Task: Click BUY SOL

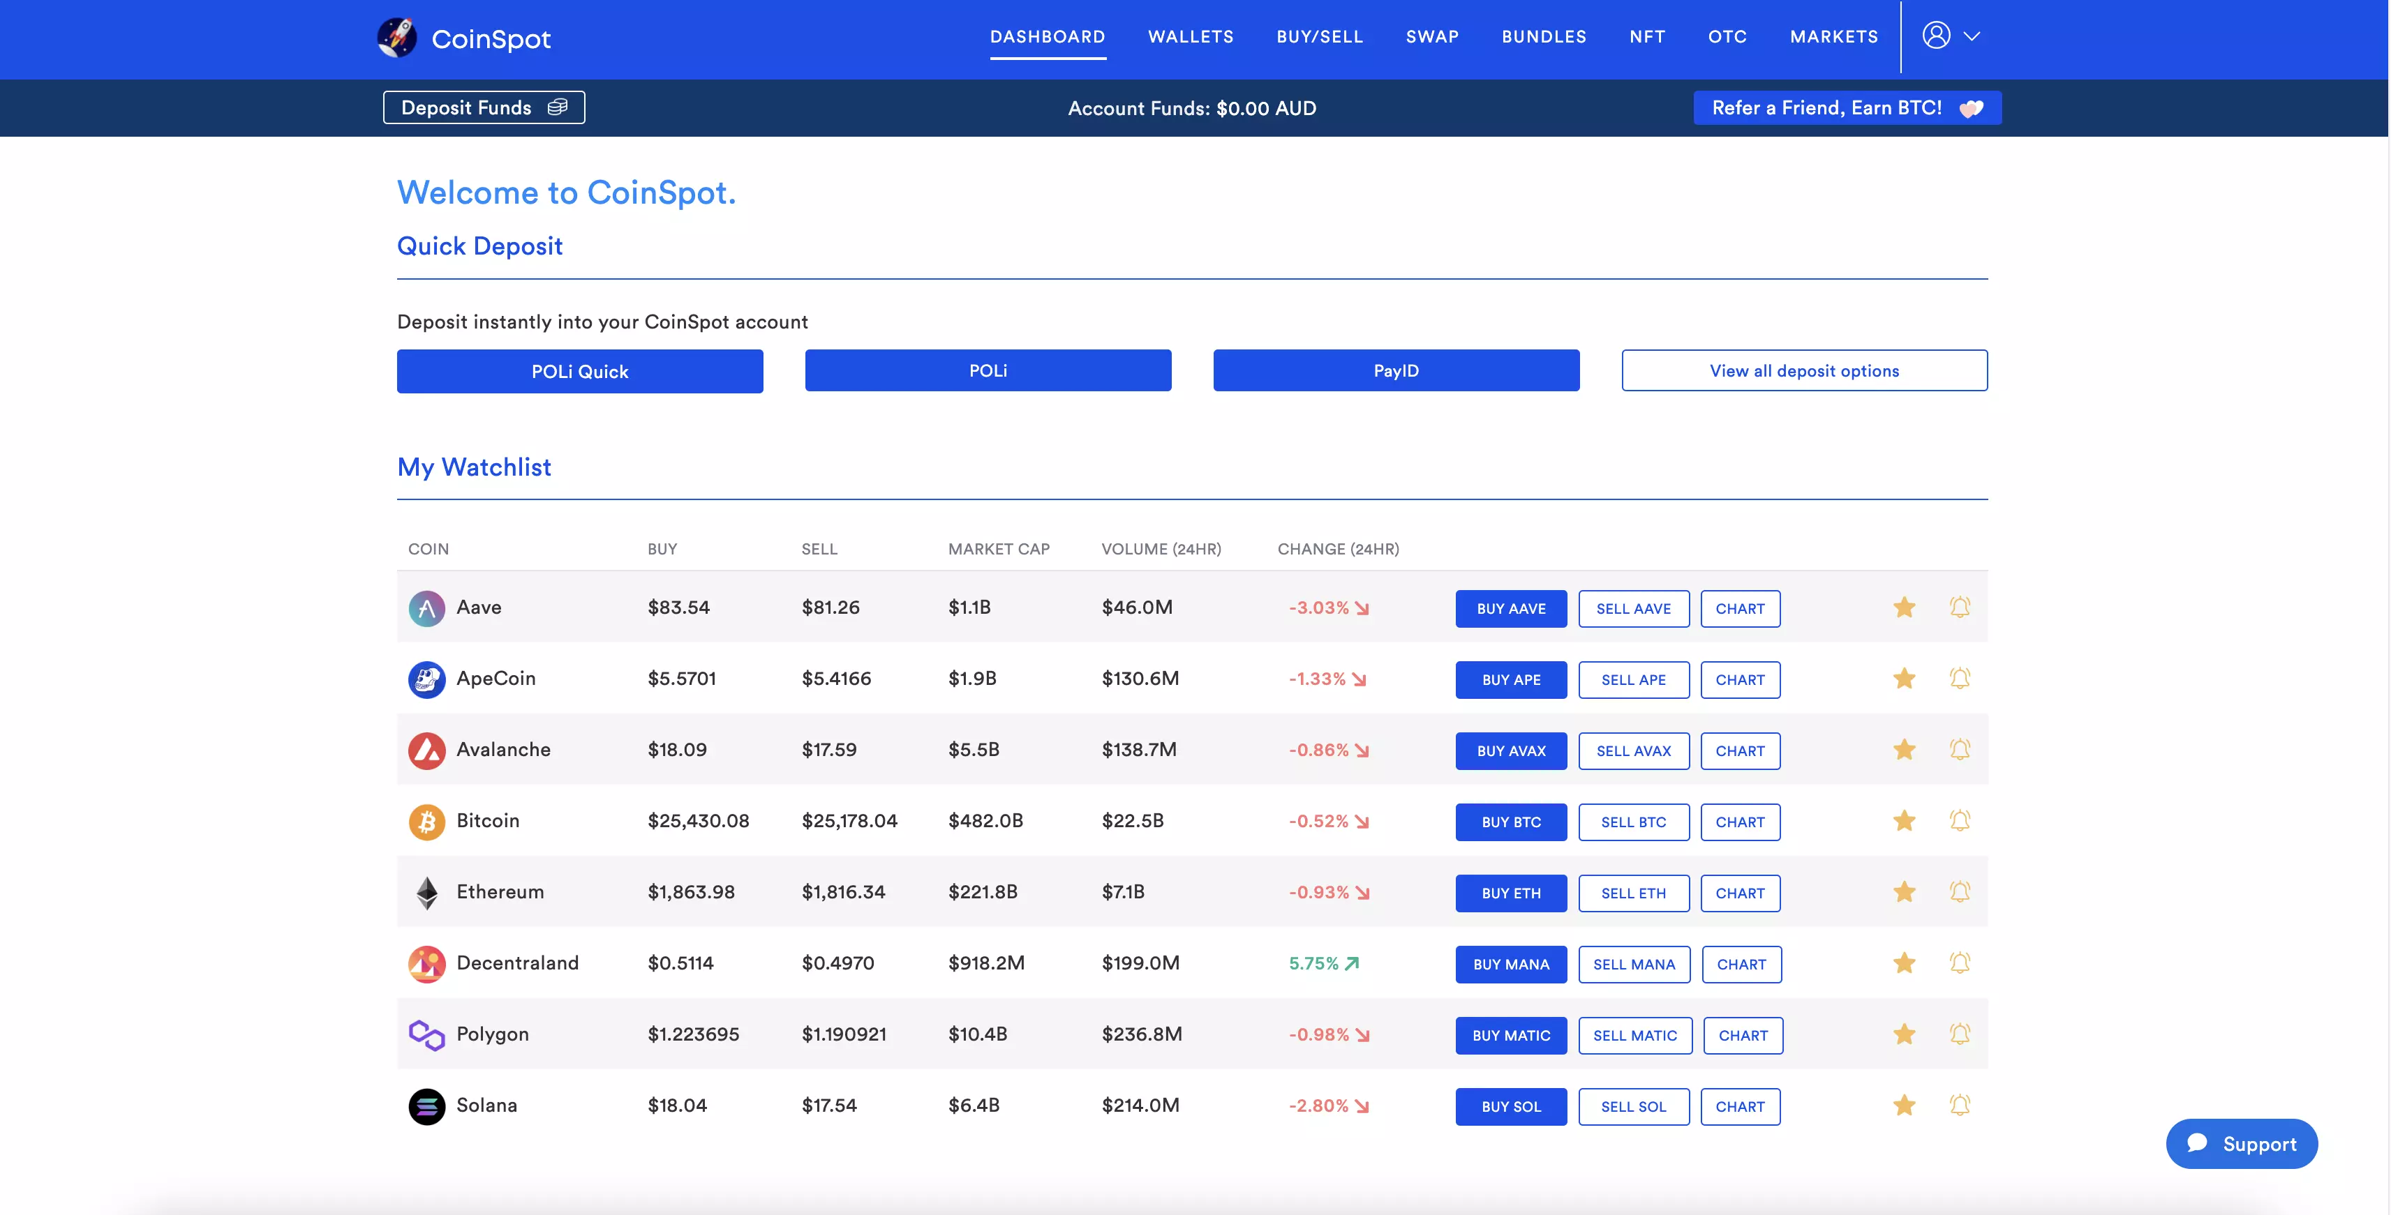Action: coord(1511,1106)
